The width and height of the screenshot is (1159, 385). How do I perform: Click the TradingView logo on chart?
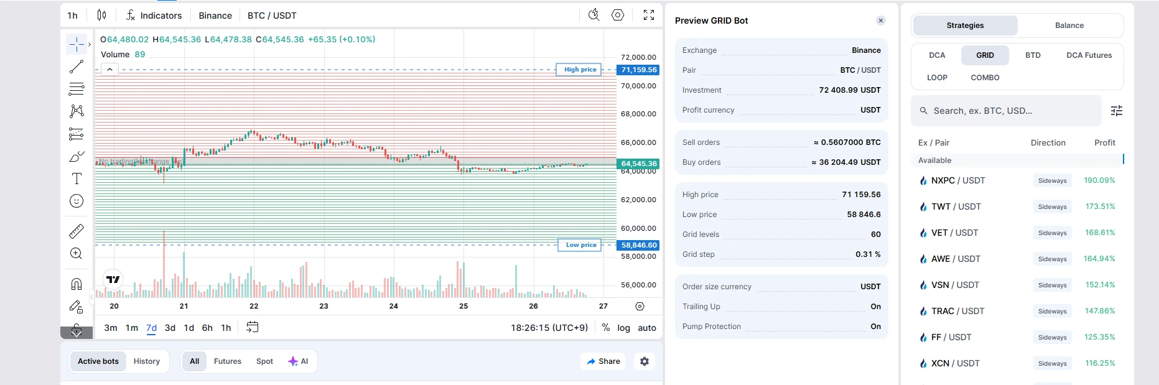click(113, 279)
